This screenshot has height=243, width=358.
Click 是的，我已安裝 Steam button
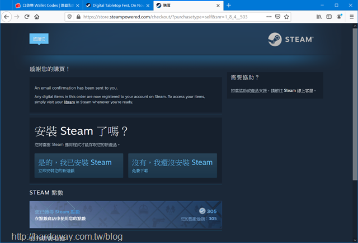pos(79,166)
